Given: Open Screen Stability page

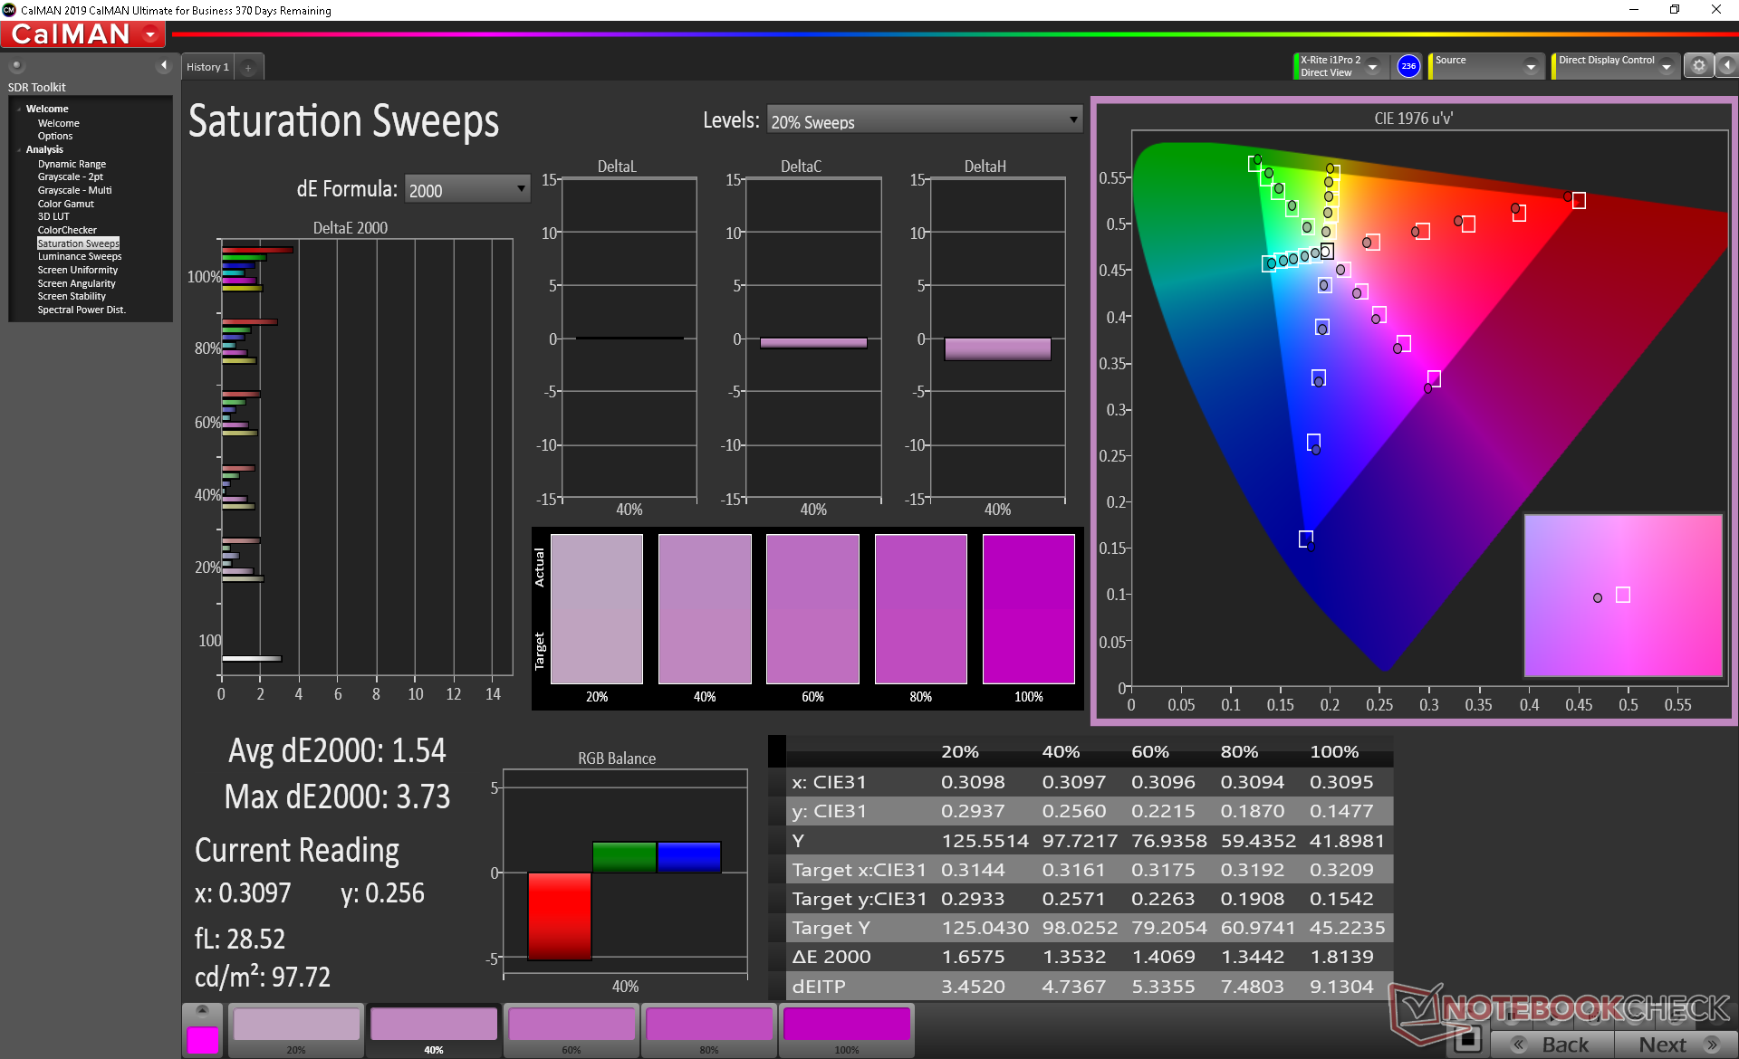Looking at the screenshot, I should click(72, 296).
